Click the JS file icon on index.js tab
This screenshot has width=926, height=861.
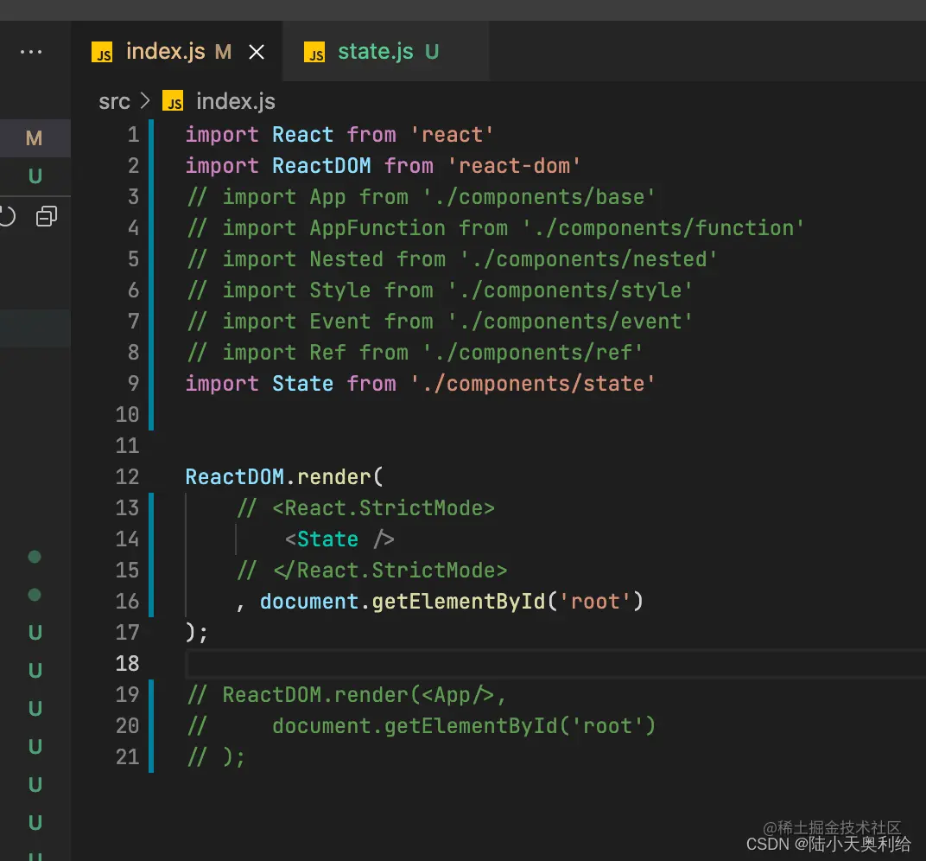[x=102, y=52]
